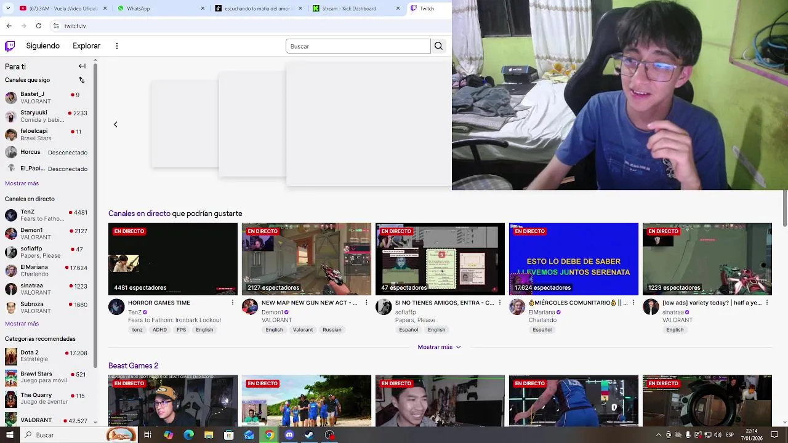Open Siguiendo in Twitch navigation
This screenshot has width=788, height=443.
[42, 46]
